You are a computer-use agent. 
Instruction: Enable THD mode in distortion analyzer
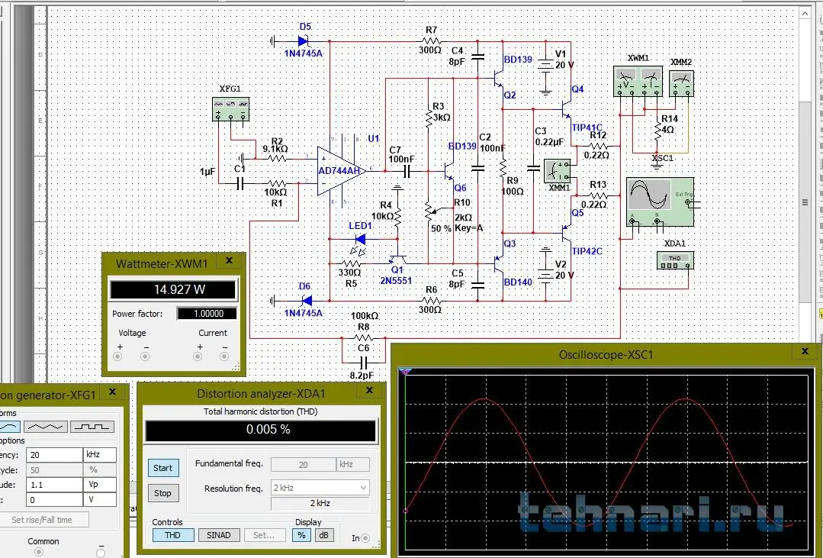(x=172, y=535)
